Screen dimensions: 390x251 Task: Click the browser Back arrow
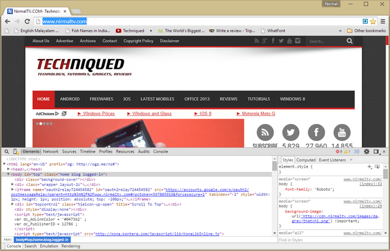(7, 21)
